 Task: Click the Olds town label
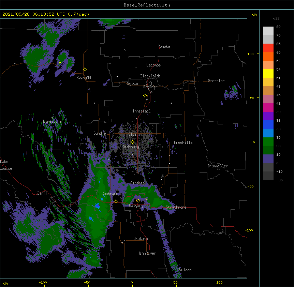[132, 134]
